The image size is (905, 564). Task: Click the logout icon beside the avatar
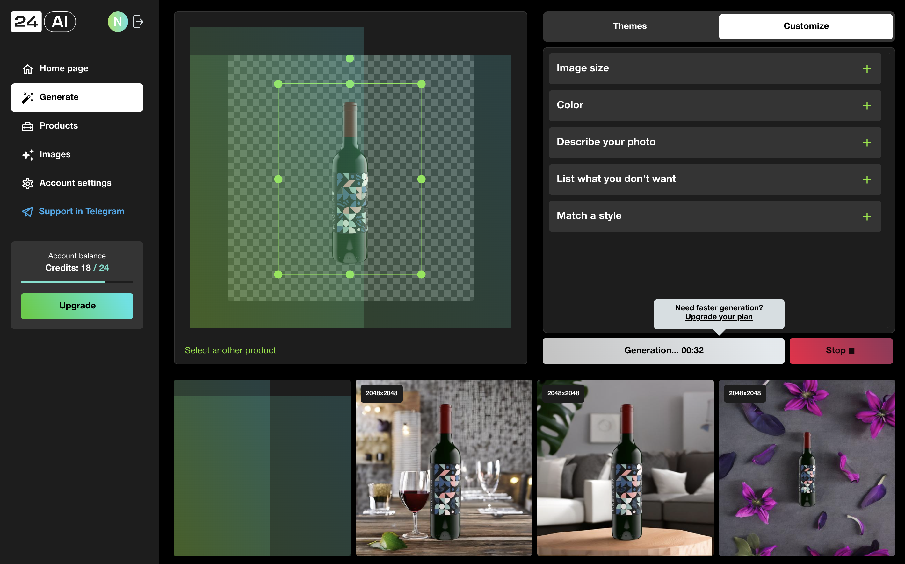point(138,22)
